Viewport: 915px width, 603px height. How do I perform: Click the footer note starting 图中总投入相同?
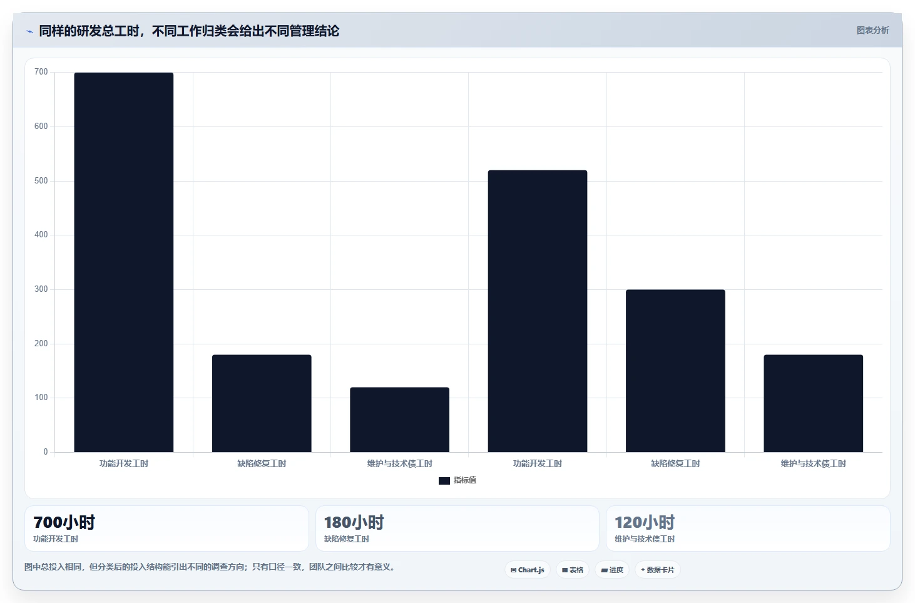[x=210, y=567]
